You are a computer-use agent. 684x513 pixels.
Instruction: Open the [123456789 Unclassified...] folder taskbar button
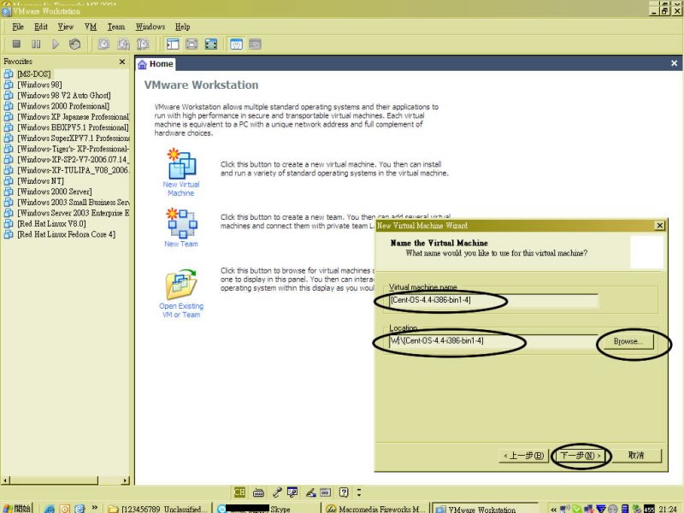(159, 509)
